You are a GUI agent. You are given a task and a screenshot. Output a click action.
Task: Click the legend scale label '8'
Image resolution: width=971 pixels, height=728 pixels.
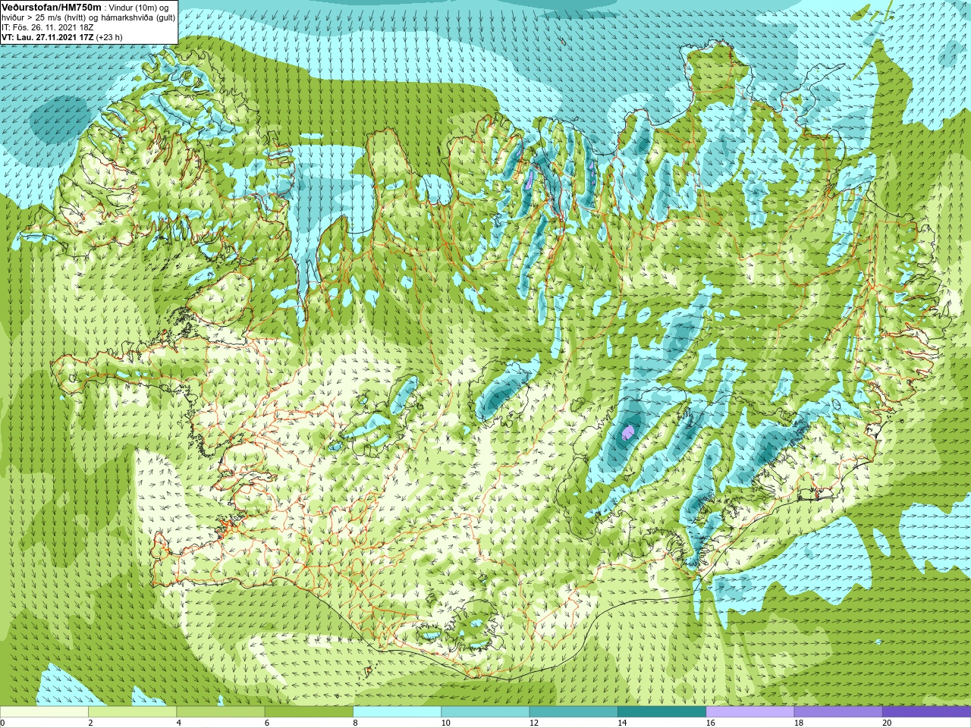pos(355,723)
